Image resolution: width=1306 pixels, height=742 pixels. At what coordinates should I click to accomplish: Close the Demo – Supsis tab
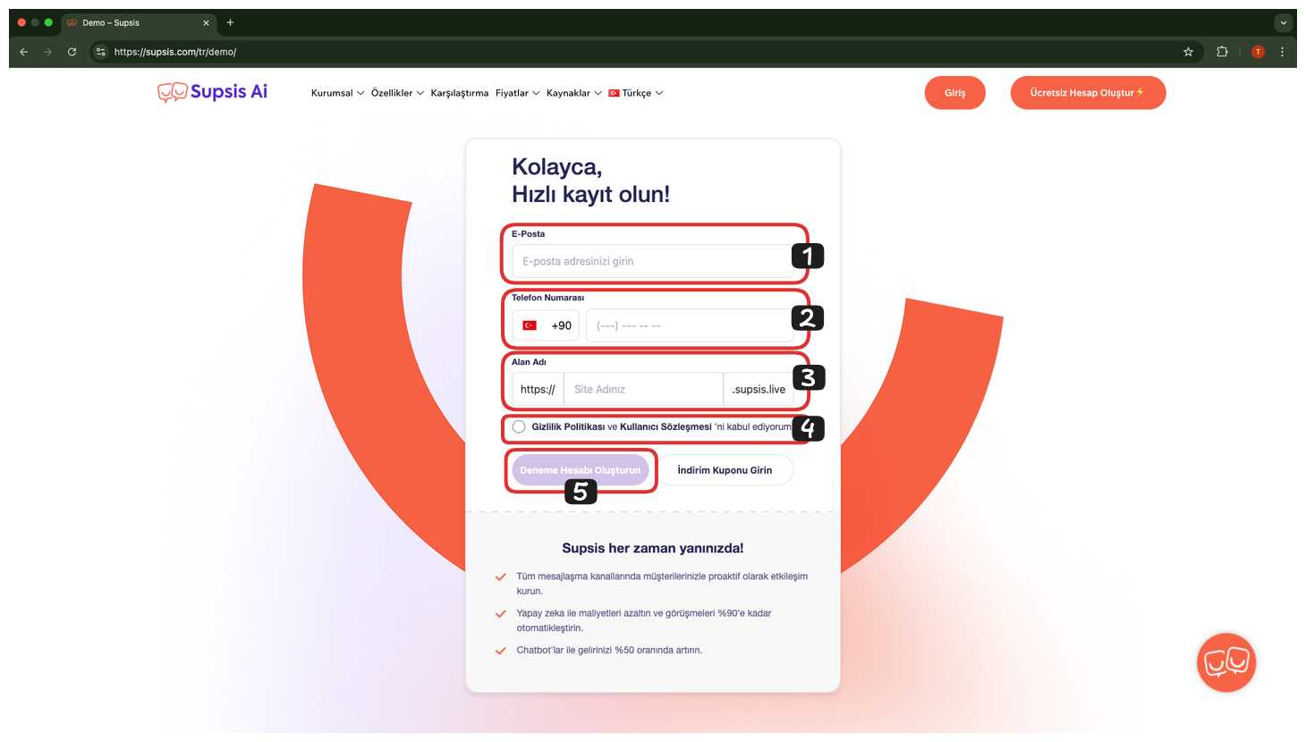(206, 23)
